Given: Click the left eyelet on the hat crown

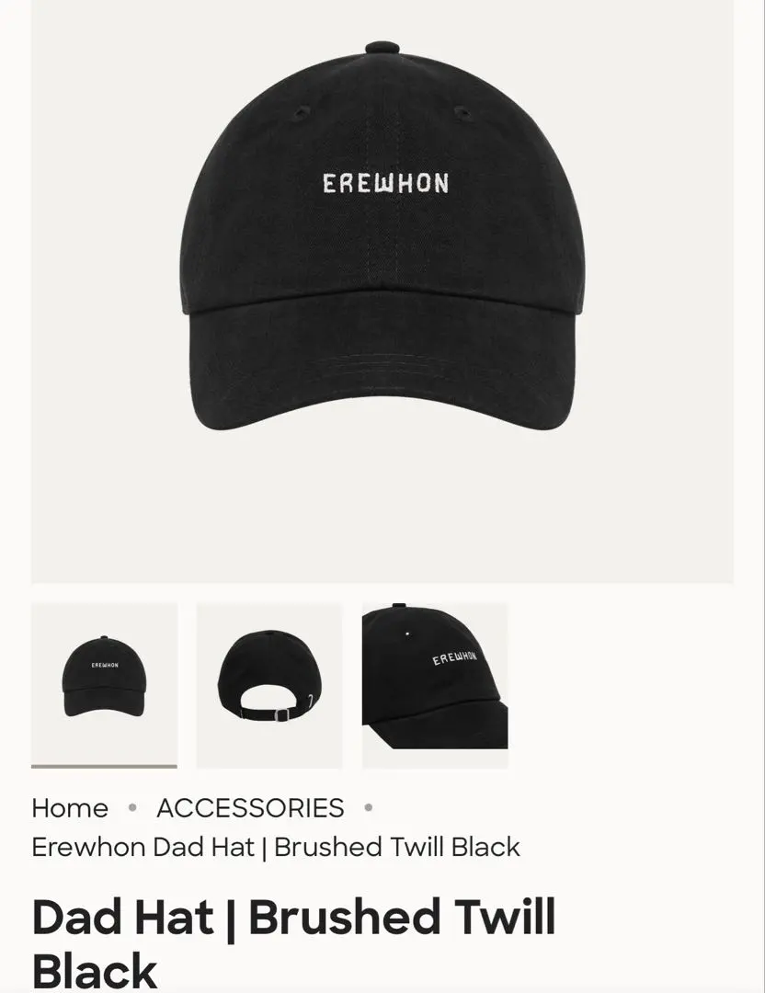Looking at the screenshot, I should (x=300, y=114).
